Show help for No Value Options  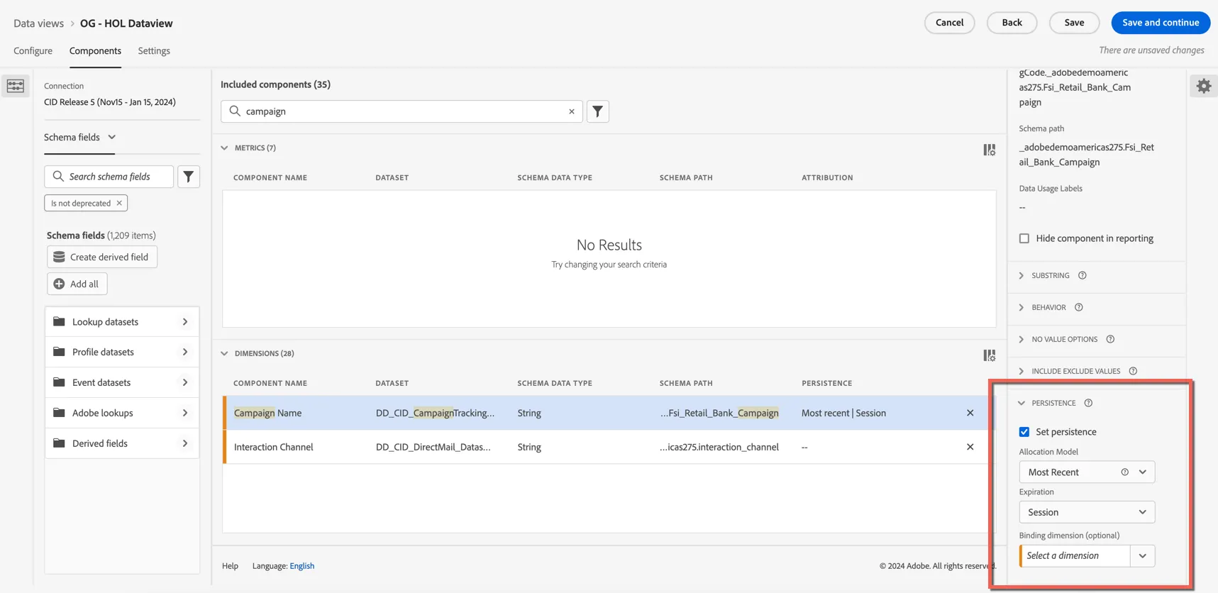(x=1110, y=339)
